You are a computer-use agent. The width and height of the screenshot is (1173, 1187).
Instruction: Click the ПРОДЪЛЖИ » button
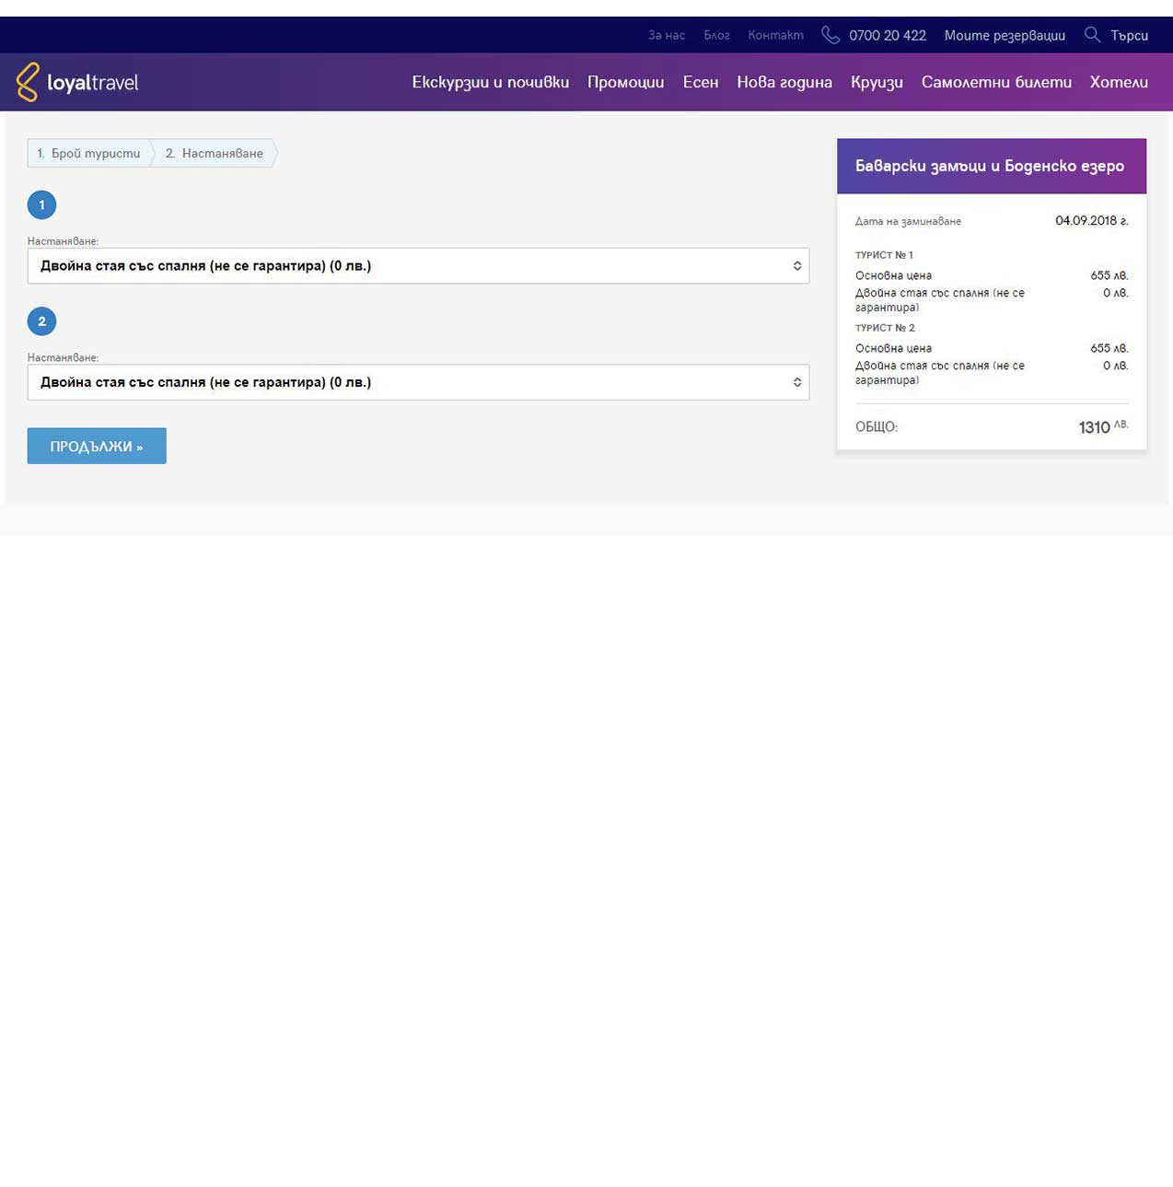[x=97, y=446]
